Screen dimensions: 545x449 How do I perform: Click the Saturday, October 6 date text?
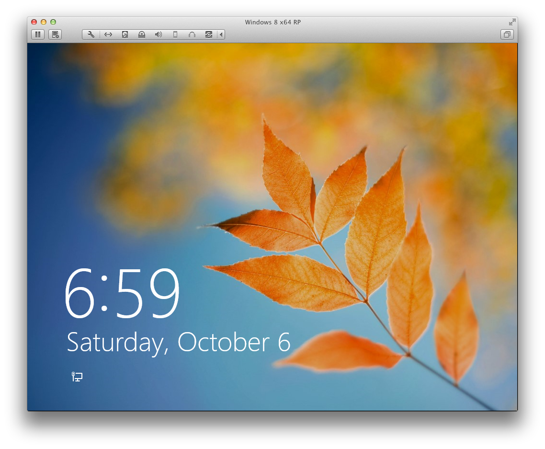coord(179,343)
